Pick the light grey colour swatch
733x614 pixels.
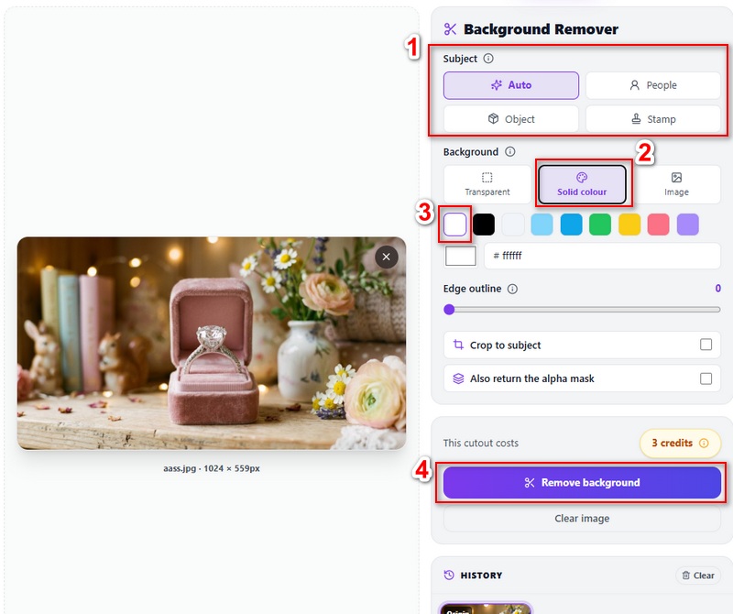[513, 225]
